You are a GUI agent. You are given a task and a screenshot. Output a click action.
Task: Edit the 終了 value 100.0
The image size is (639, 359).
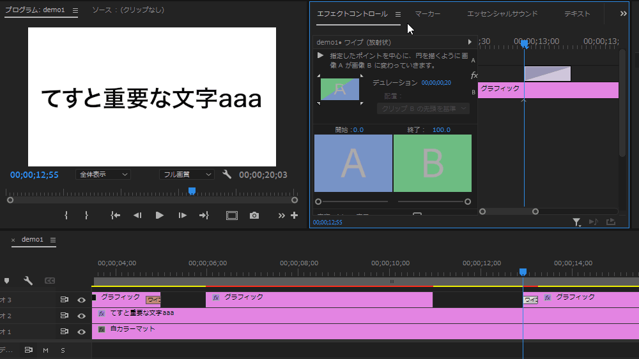(442, 129)
